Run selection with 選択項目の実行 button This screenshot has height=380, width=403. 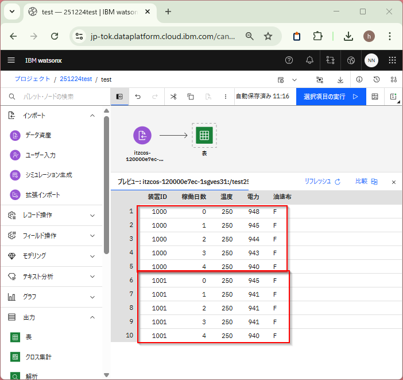coord(331,97)
